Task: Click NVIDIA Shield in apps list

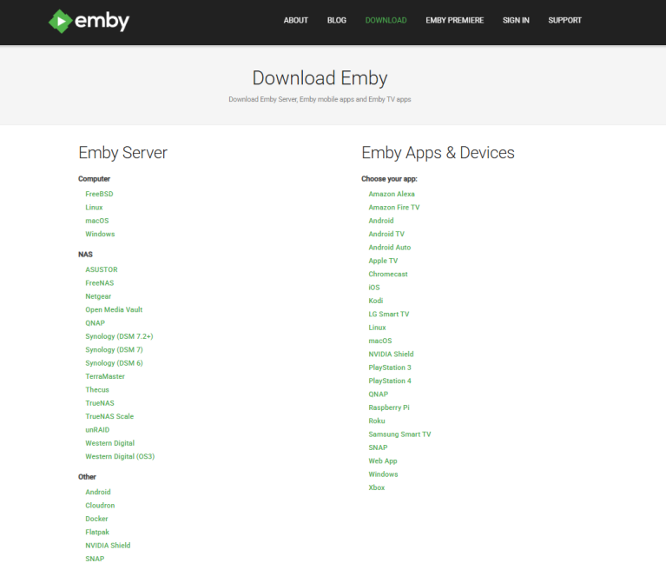Action: coord(391,354)
